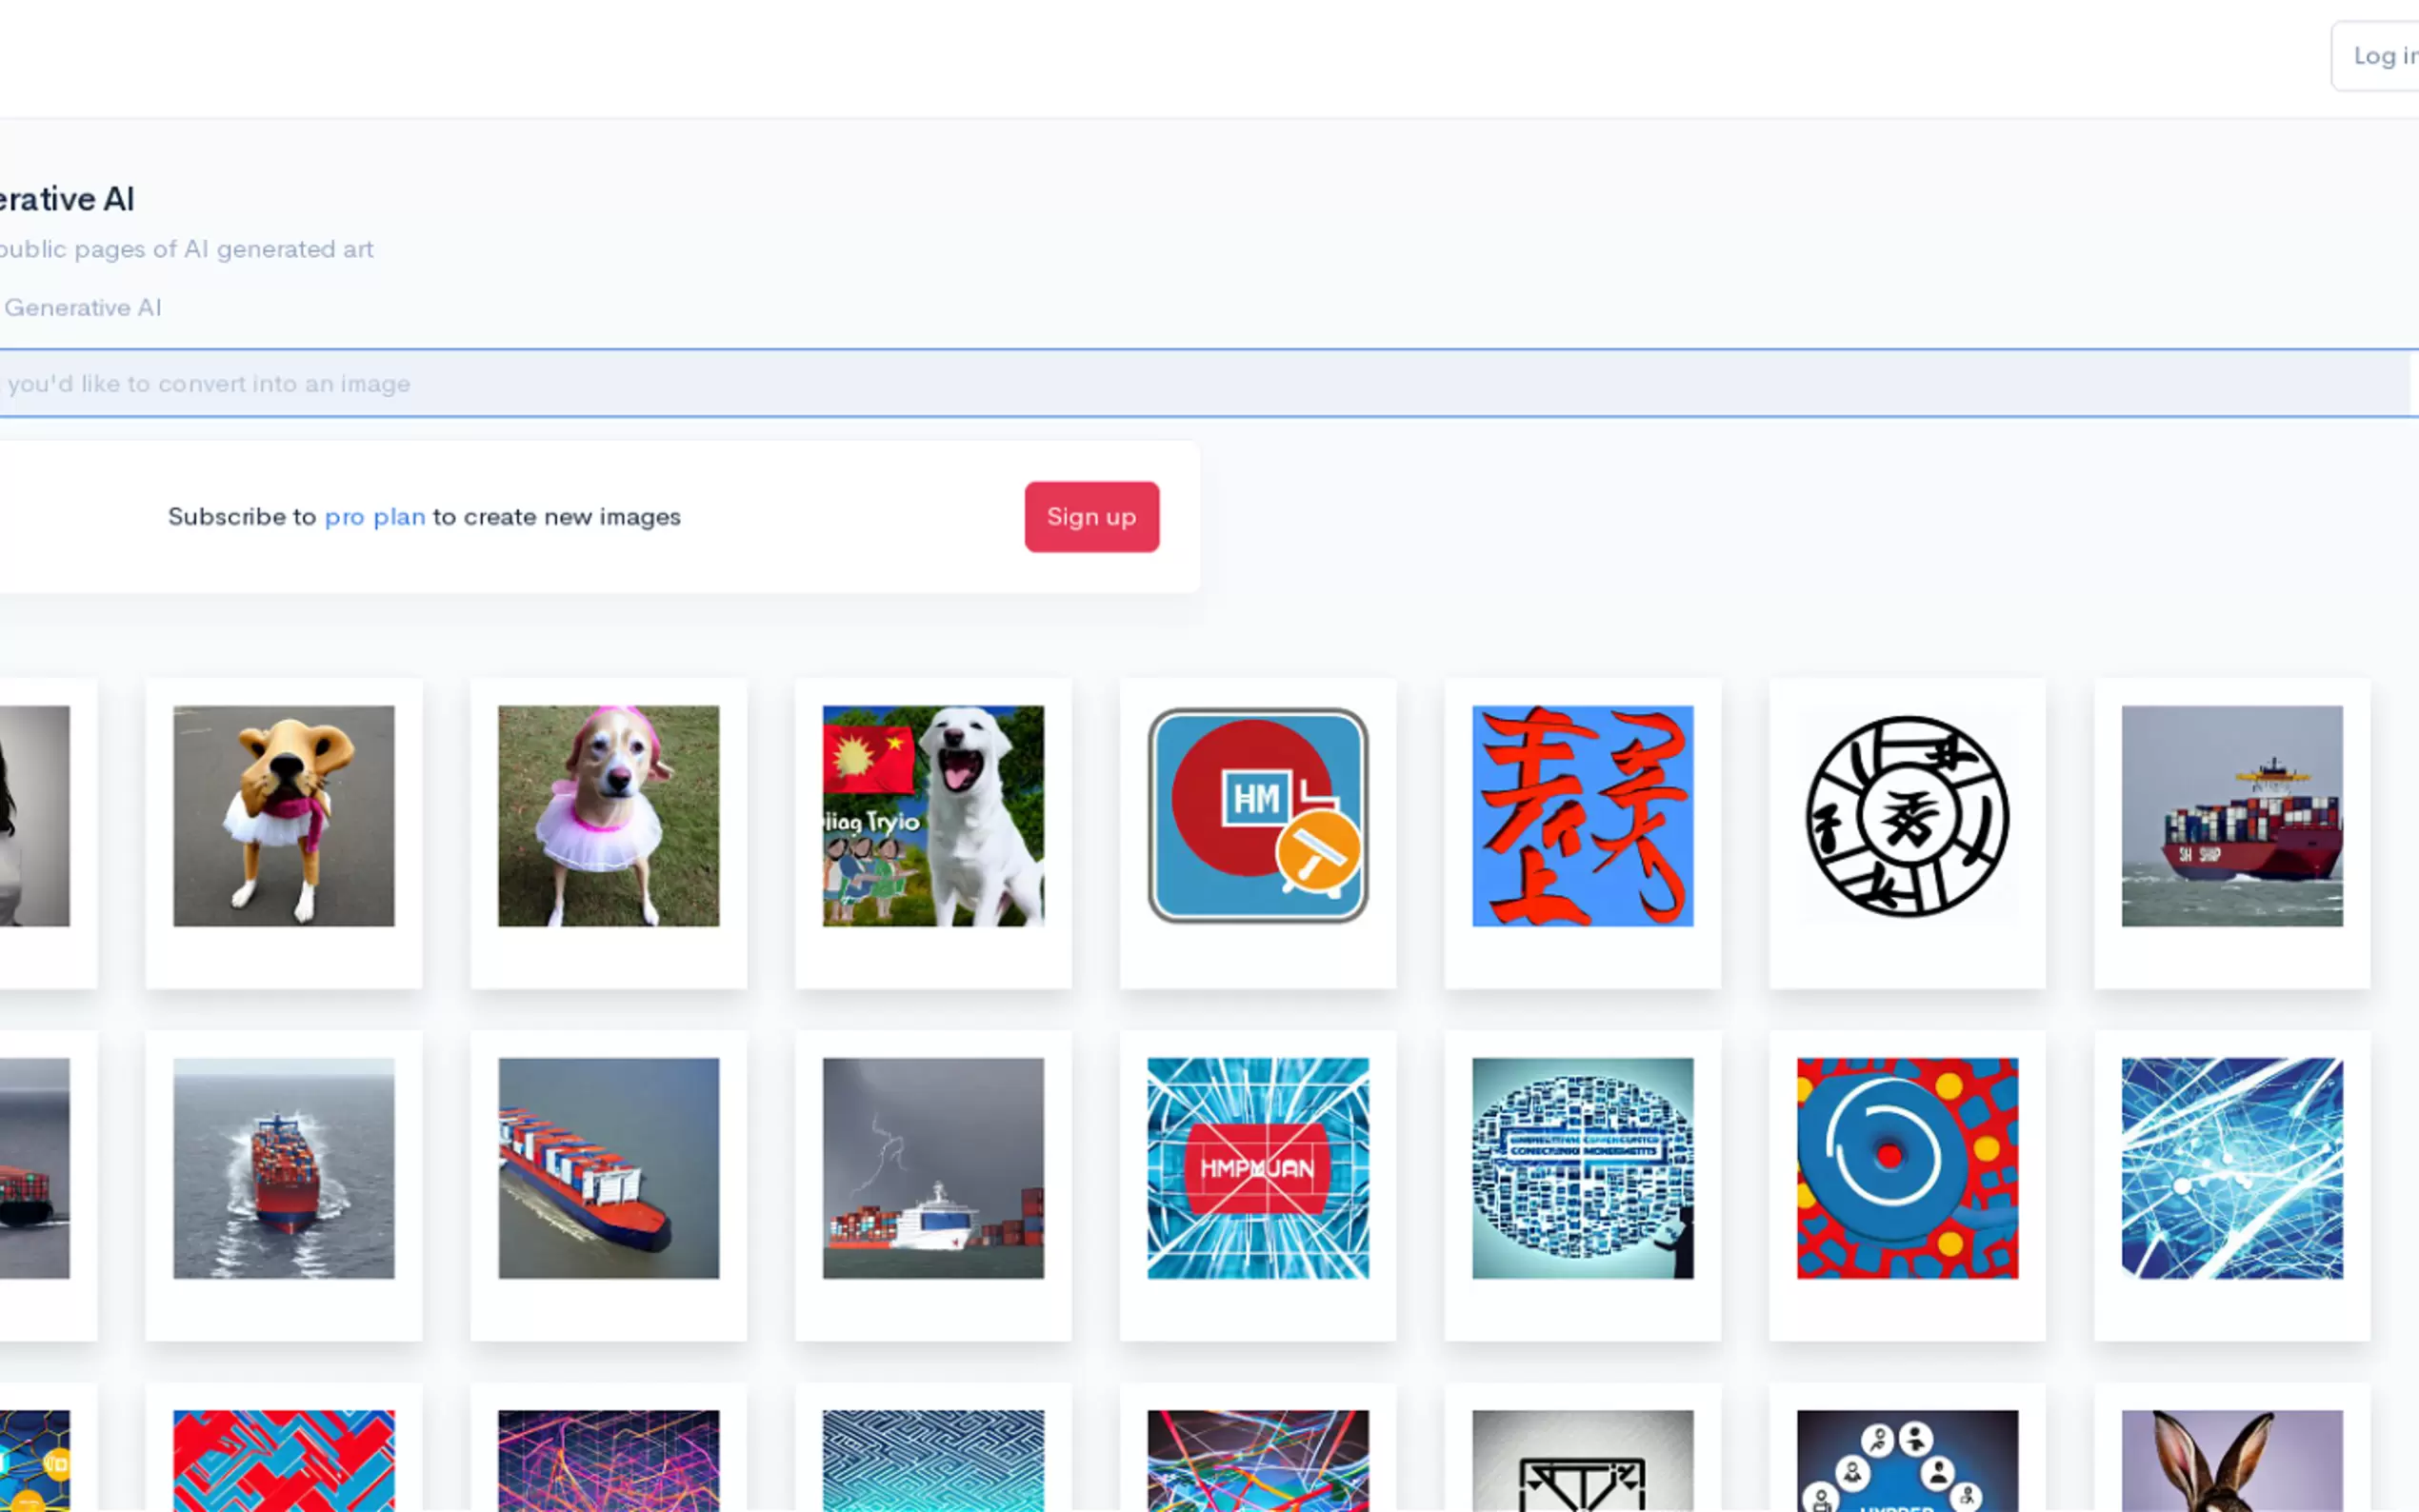
Task: Open the HMPMUAN red label image
Action: [x=1258, y=1168]
